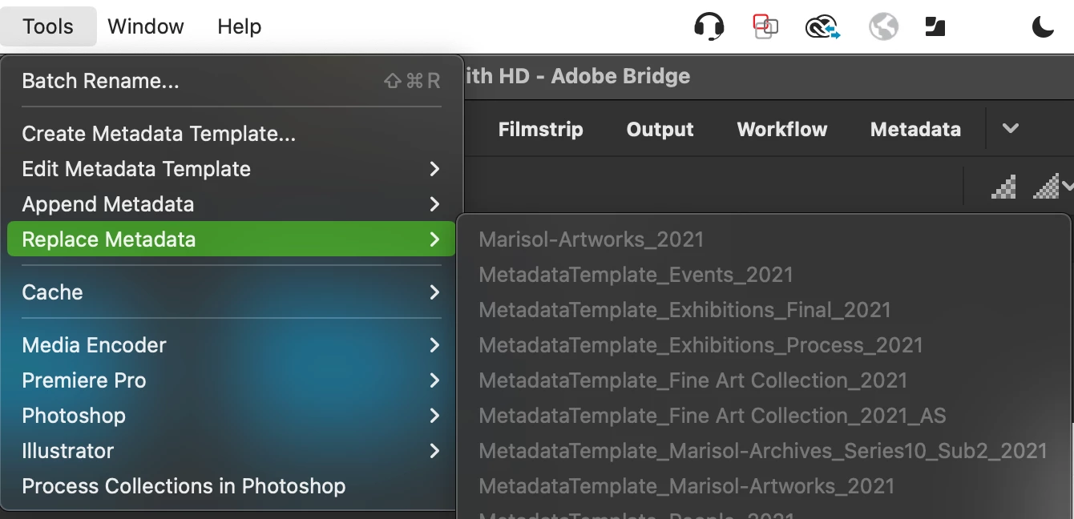Switch to the Output workspace tab
The image size is (1074, 519).
[x=660, y=130]
